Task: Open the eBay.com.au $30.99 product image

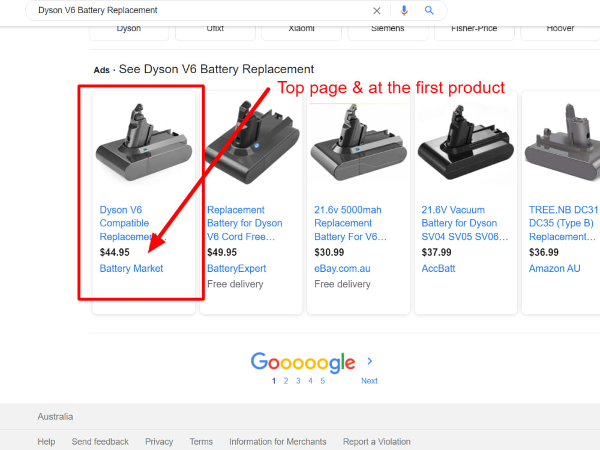Action: click(359, 142)
